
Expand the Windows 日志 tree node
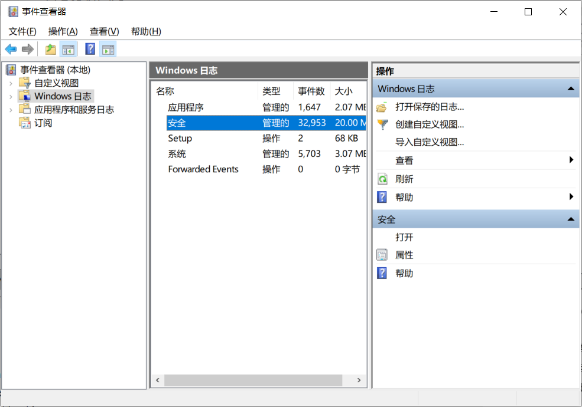click(11, 97)
